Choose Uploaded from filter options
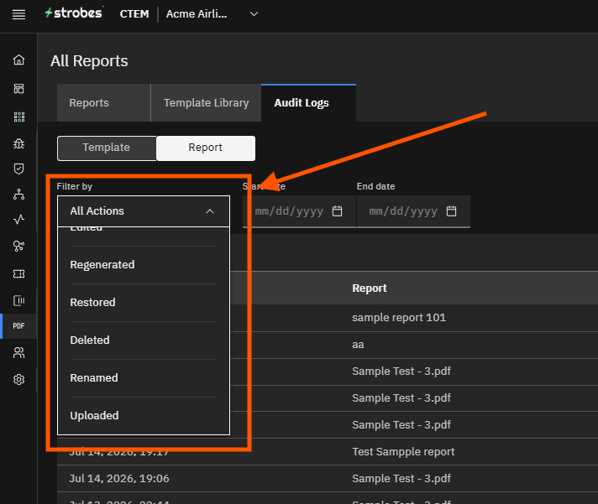Viewport: 598px width, 504px height. click(x=144, y=415)
